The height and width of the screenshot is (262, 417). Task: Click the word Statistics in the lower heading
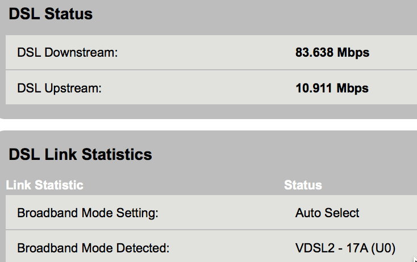click(117, 154)
